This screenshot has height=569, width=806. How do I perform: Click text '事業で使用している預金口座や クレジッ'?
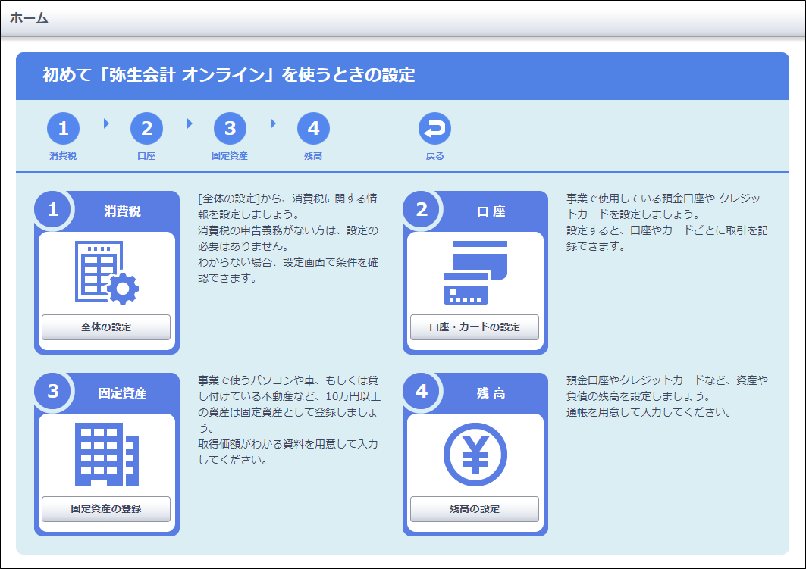click(x=663, y=199)
